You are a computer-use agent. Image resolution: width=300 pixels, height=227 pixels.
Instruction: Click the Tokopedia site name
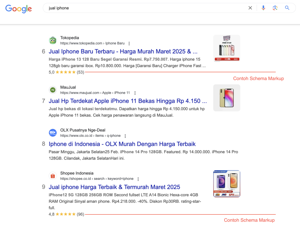pyautogui.click(x=70, y=38)
